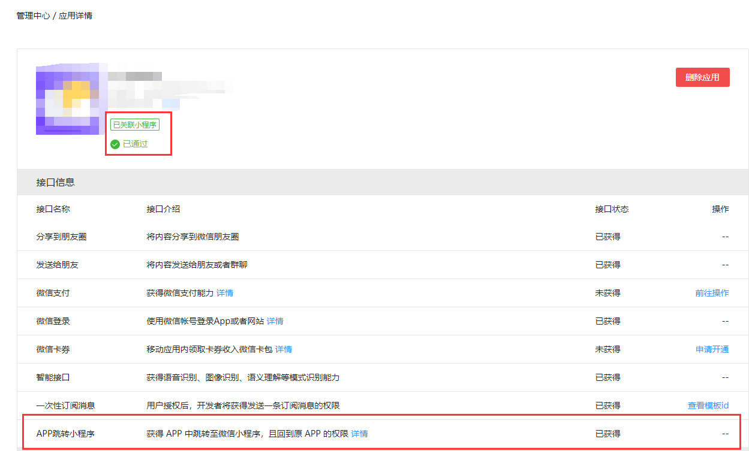
Task: Select the APP跳转小程序 interface name
Action: coord(65,434)
